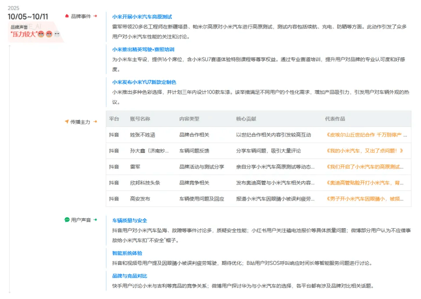
Task: Click the orange megaphone icon beside 传播主力
Action: [x=67, y=122]
